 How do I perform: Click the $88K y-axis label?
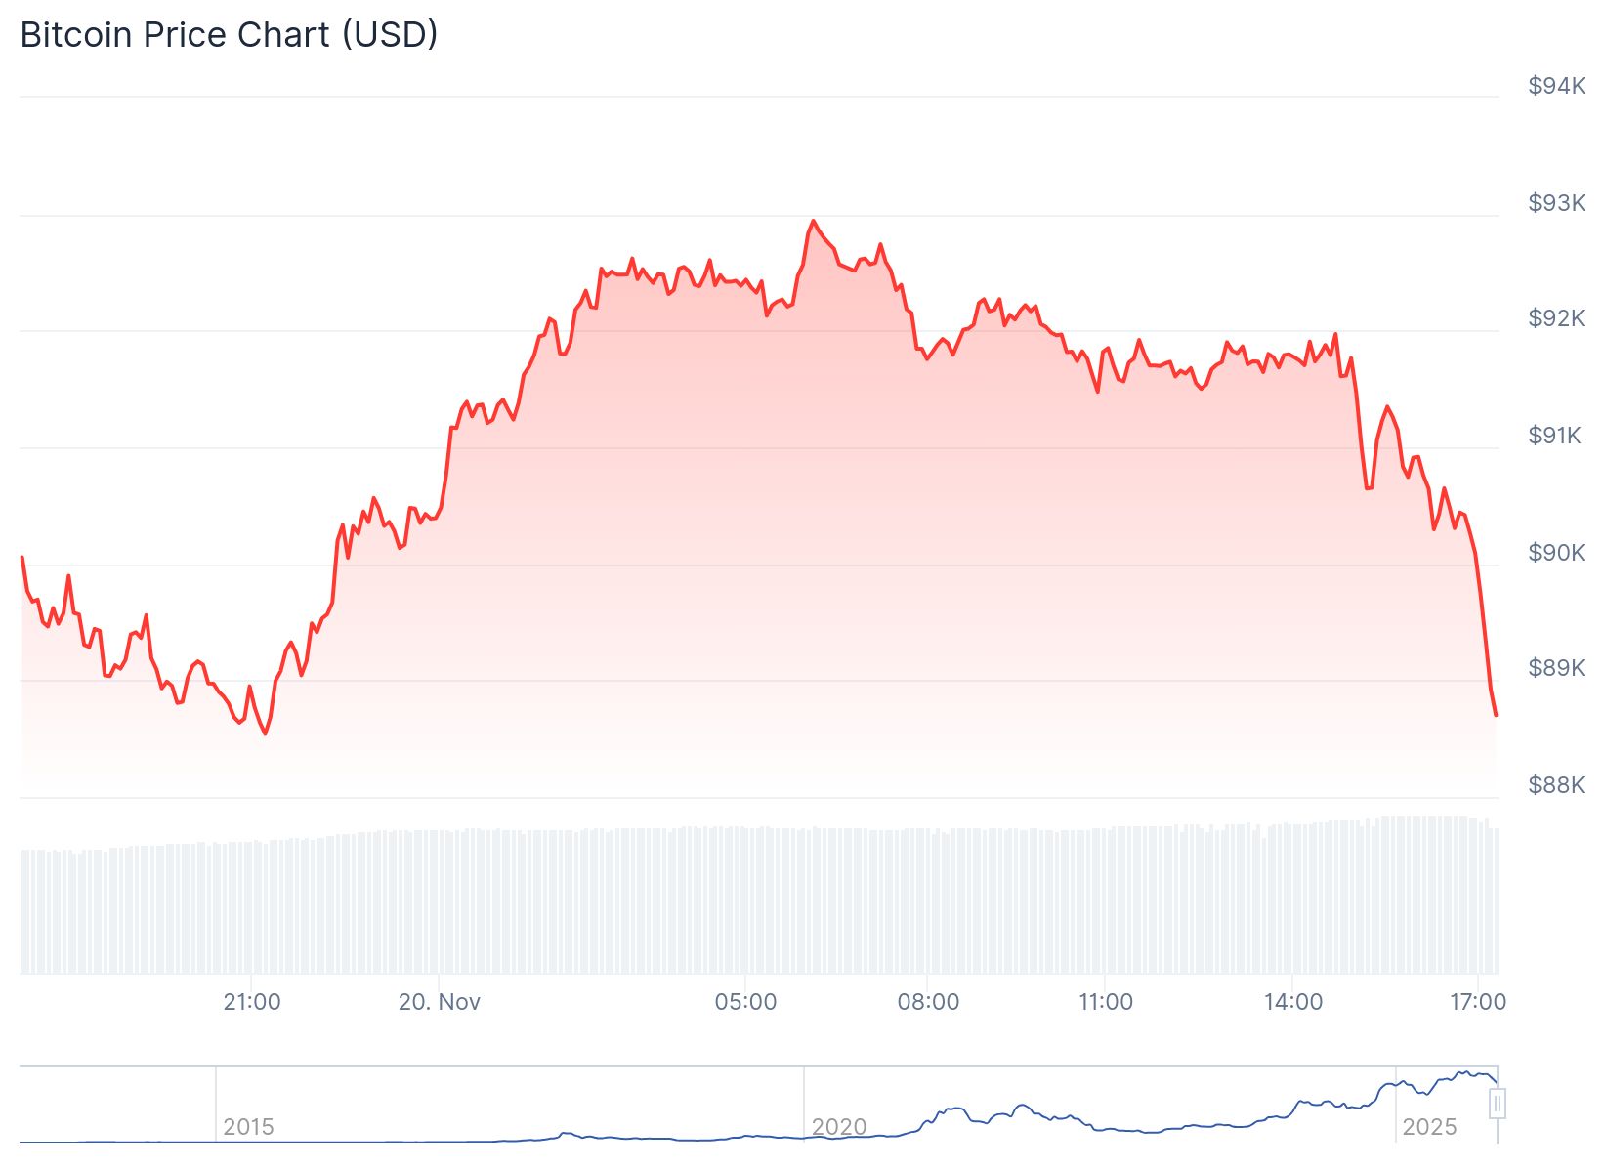(x=1556, y=785)
